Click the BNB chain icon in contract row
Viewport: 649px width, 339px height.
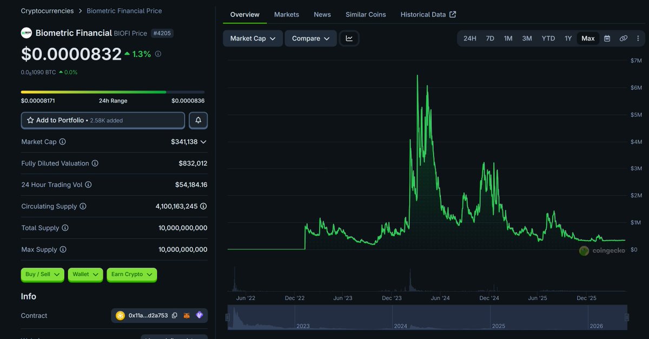click(x=120, y=316)
